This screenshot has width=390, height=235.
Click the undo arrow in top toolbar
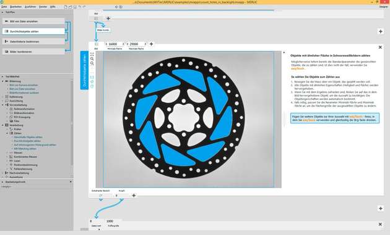80,7
